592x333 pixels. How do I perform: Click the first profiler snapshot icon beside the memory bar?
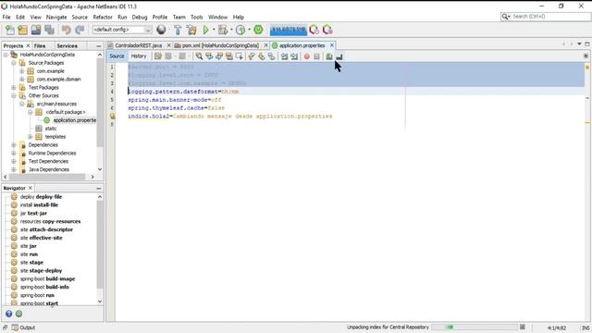[x=314, y=30]
